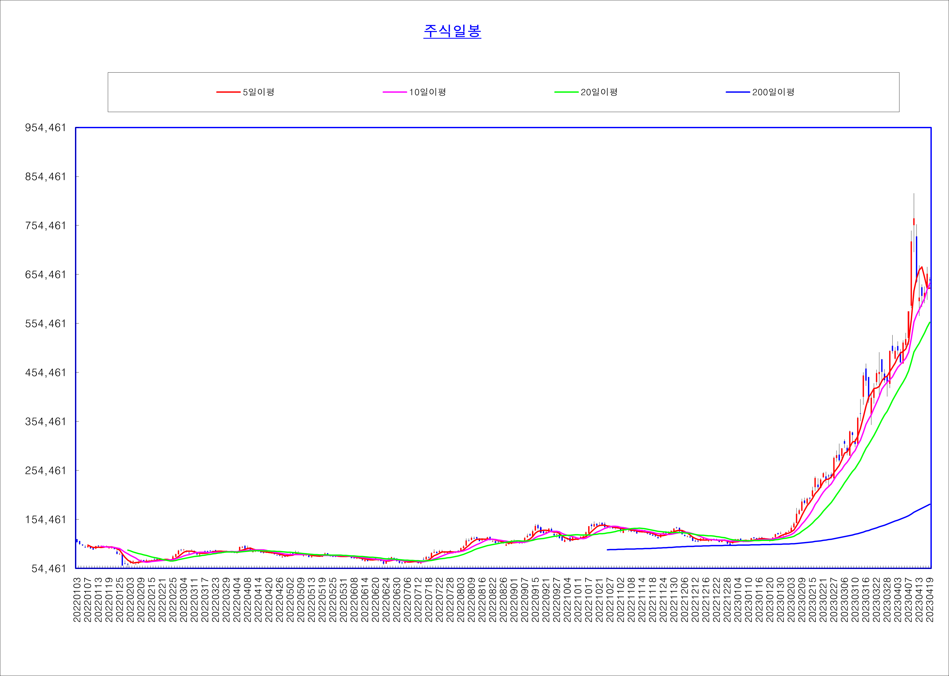Click the 54,461 y-axis label
This screenshot has height=676, width=949.
point(49,569)
